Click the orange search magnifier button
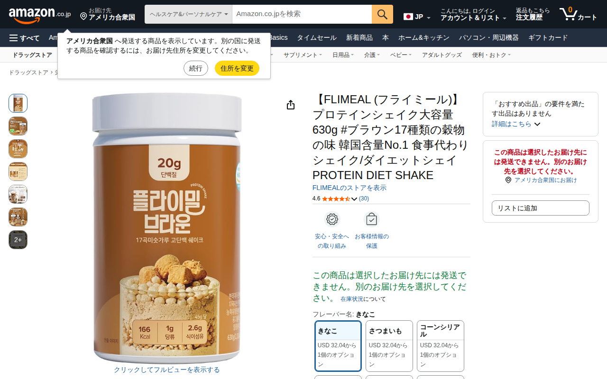This screenshot has width=607, height=379. pyautogui.click(x=382, y=14)
